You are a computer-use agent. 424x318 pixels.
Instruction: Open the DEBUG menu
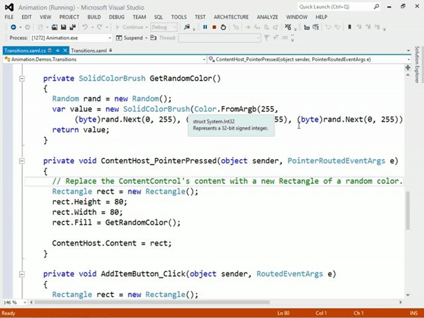(x=117, y=17)
